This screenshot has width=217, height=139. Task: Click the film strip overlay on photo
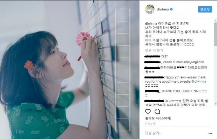pyautogui.click(x=123, y=70)
